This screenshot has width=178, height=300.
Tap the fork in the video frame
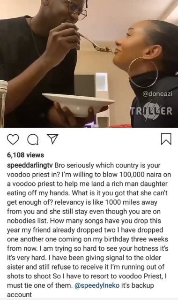coord(96,44)
